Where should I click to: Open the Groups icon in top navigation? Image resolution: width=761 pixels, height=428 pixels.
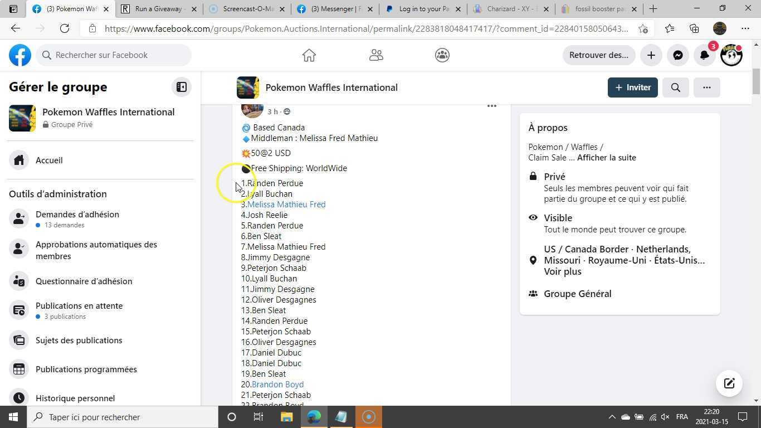coord(442,55)
